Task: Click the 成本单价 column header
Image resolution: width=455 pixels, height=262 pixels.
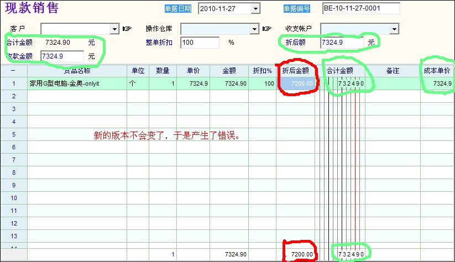Action: point(437,71)
